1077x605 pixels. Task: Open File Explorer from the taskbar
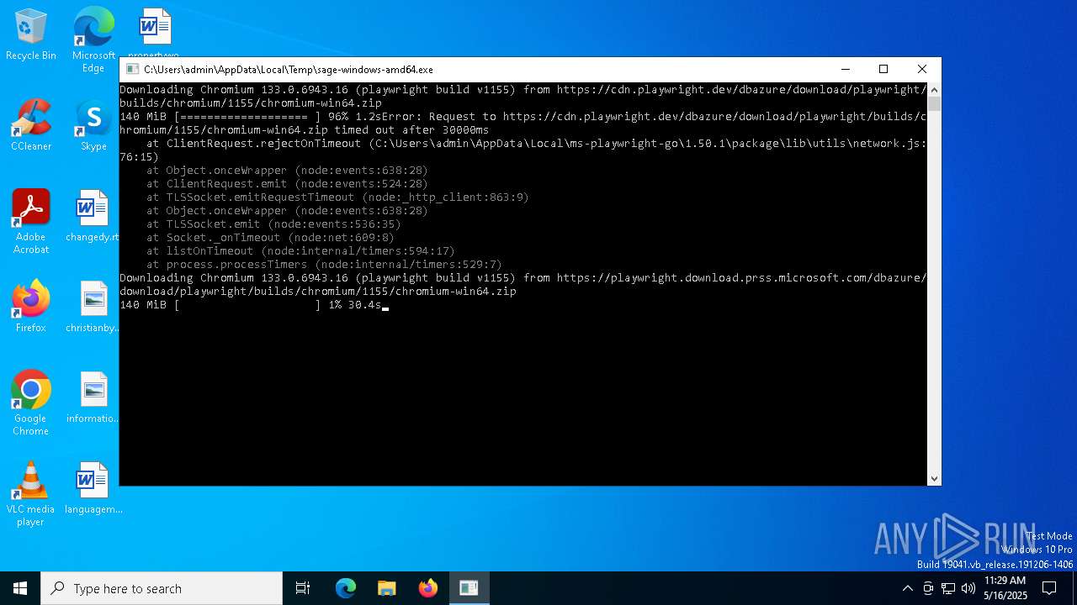click(x=387, y=588)
